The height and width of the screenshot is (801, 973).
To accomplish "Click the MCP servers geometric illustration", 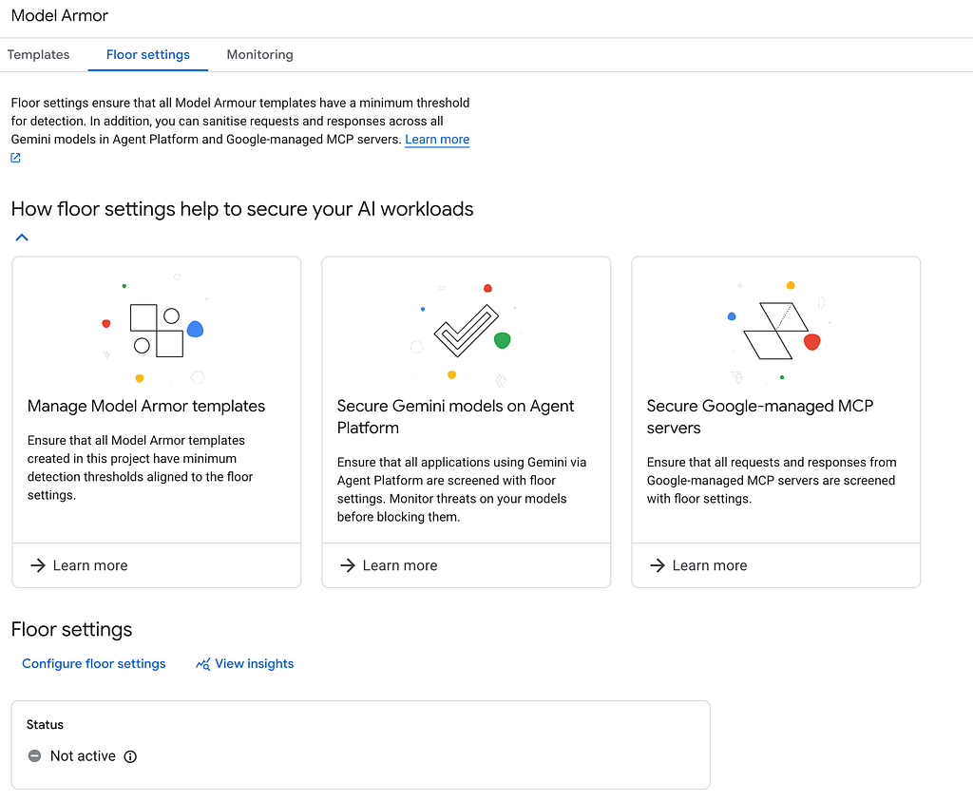I will pos(775,332).
